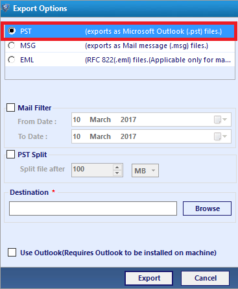Screen dimensions: 238x289
Task: Click the Browse button
Action: 207,208
